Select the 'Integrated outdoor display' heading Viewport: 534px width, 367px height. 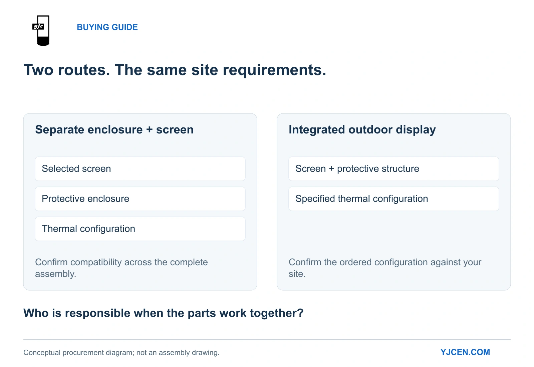tap(362, 129)
